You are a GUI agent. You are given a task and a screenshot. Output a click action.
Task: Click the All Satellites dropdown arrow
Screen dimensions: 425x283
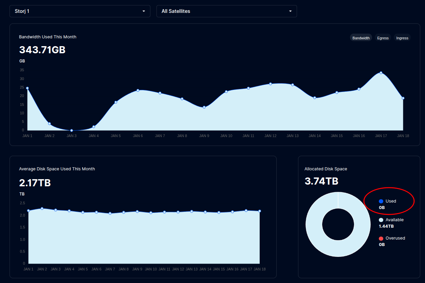point(290,11)
